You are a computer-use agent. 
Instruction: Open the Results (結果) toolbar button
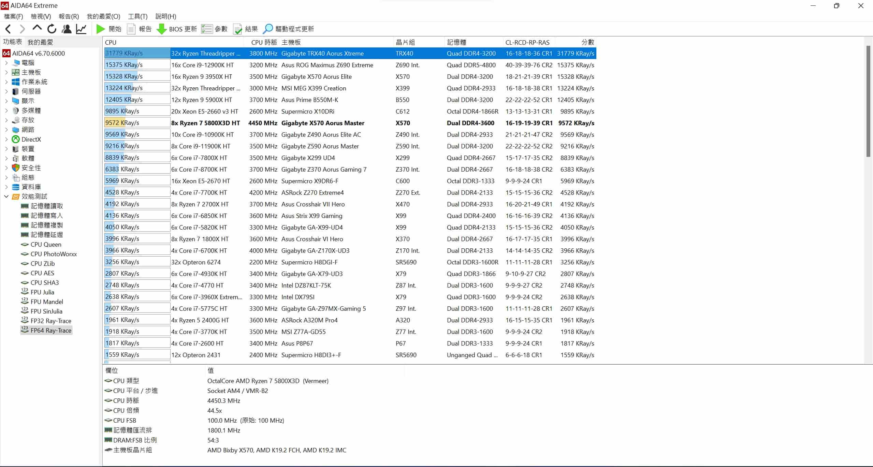coord(245,29)
